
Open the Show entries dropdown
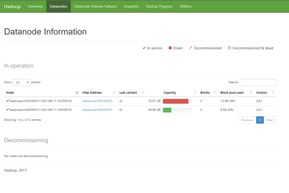[21, 82]
